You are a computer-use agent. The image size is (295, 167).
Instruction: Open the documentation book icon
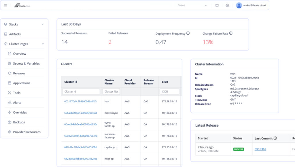tap(217, 5)
